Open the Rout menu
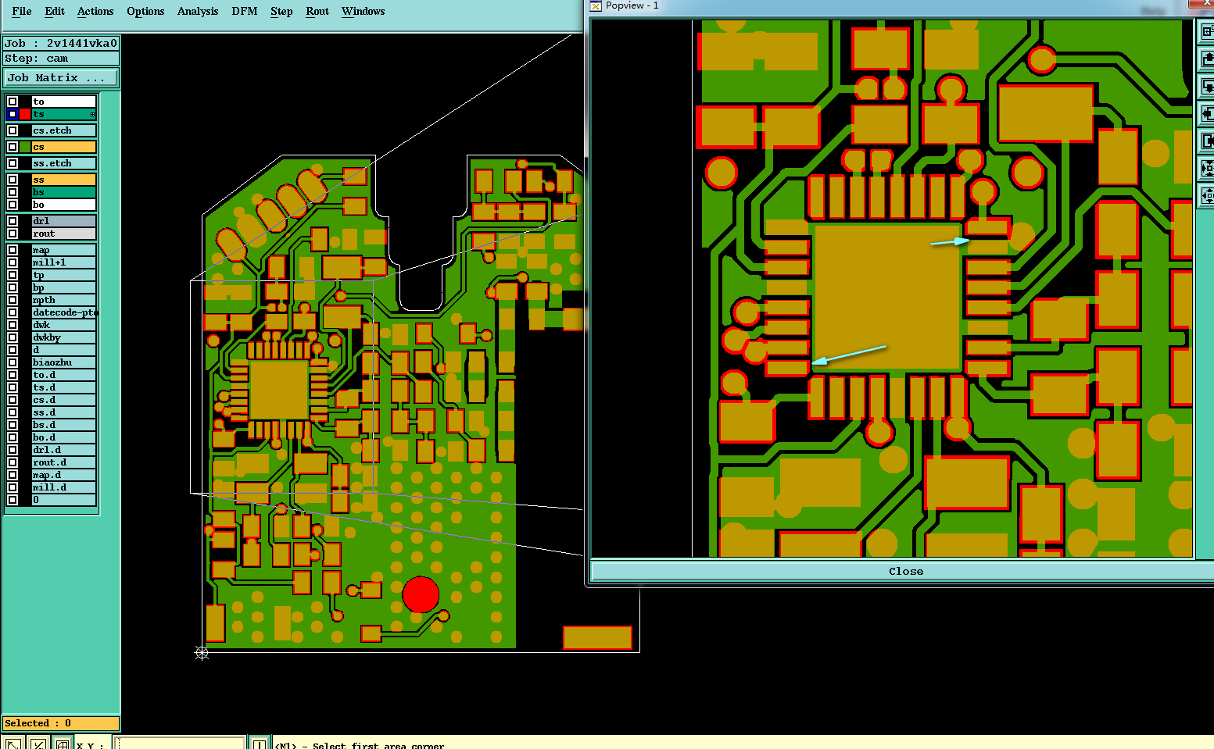 pyautogui.click(x=317, y=11)
